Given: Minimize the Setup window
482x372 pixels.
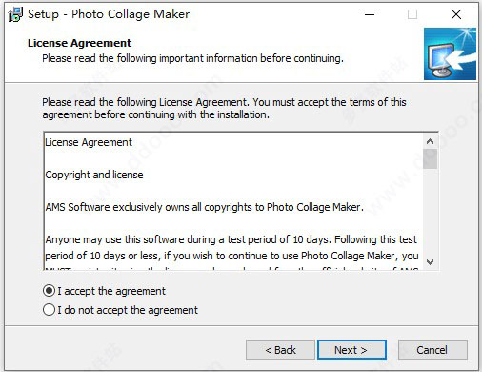Looking at the screenshot, I should tap(370, 14).
